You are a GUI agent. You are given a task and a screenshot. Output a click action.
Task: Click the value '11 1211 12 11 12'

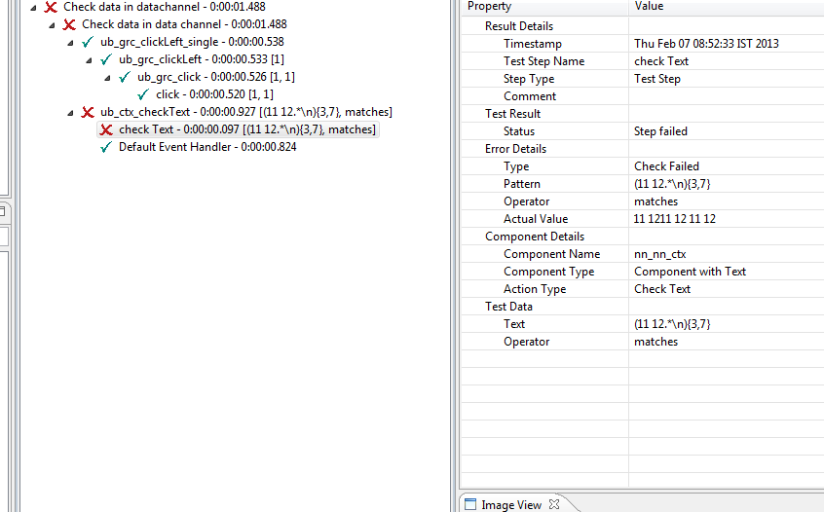point(674,219)
